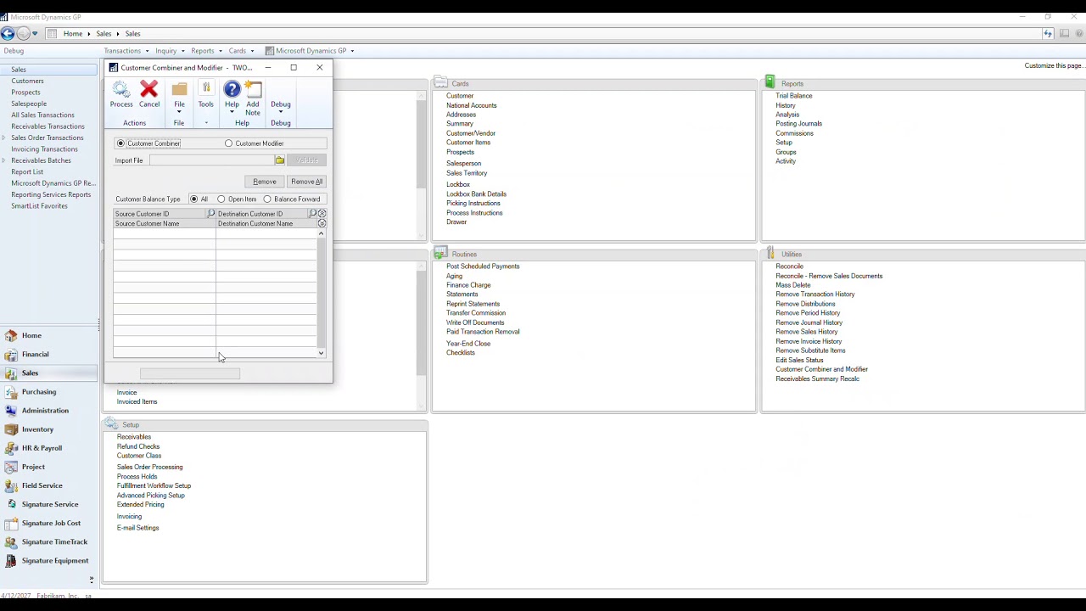The image size is (1086, 611).
Task: Click the Add Note icon
Action: 253,89
